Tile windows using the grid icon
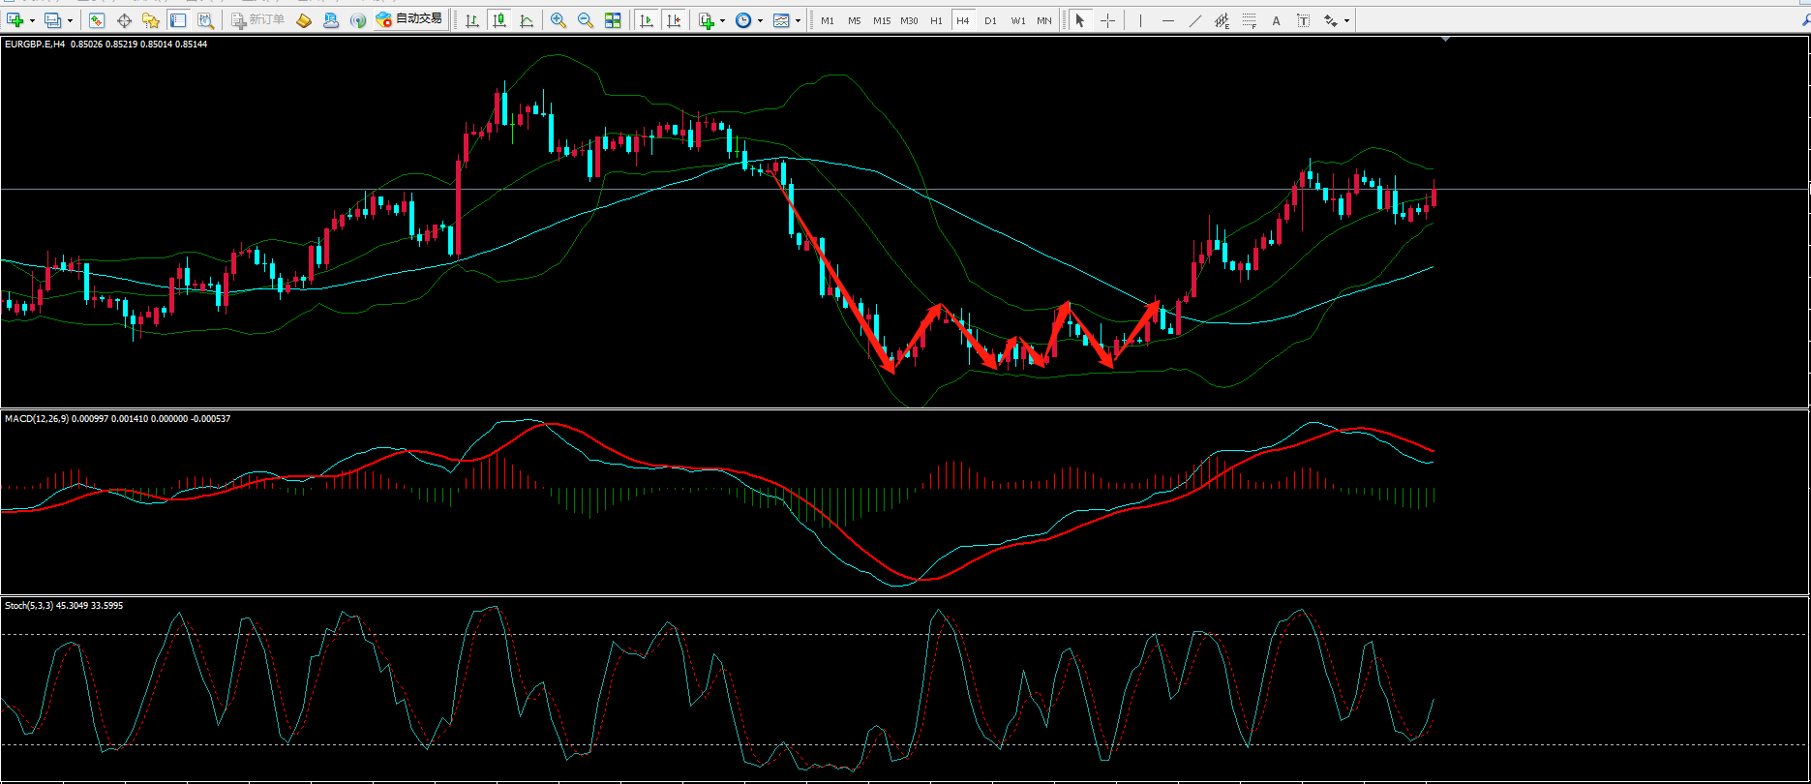 [x=613, y=20]
